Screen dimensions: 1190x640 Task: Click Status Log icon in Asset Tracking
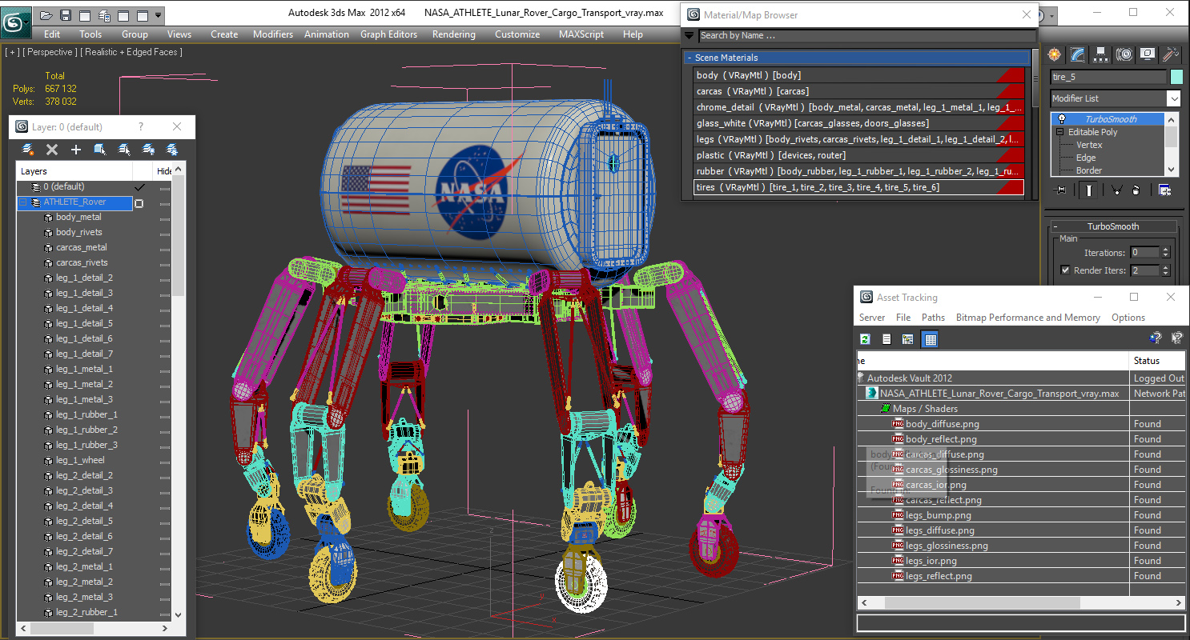point(886,339)
